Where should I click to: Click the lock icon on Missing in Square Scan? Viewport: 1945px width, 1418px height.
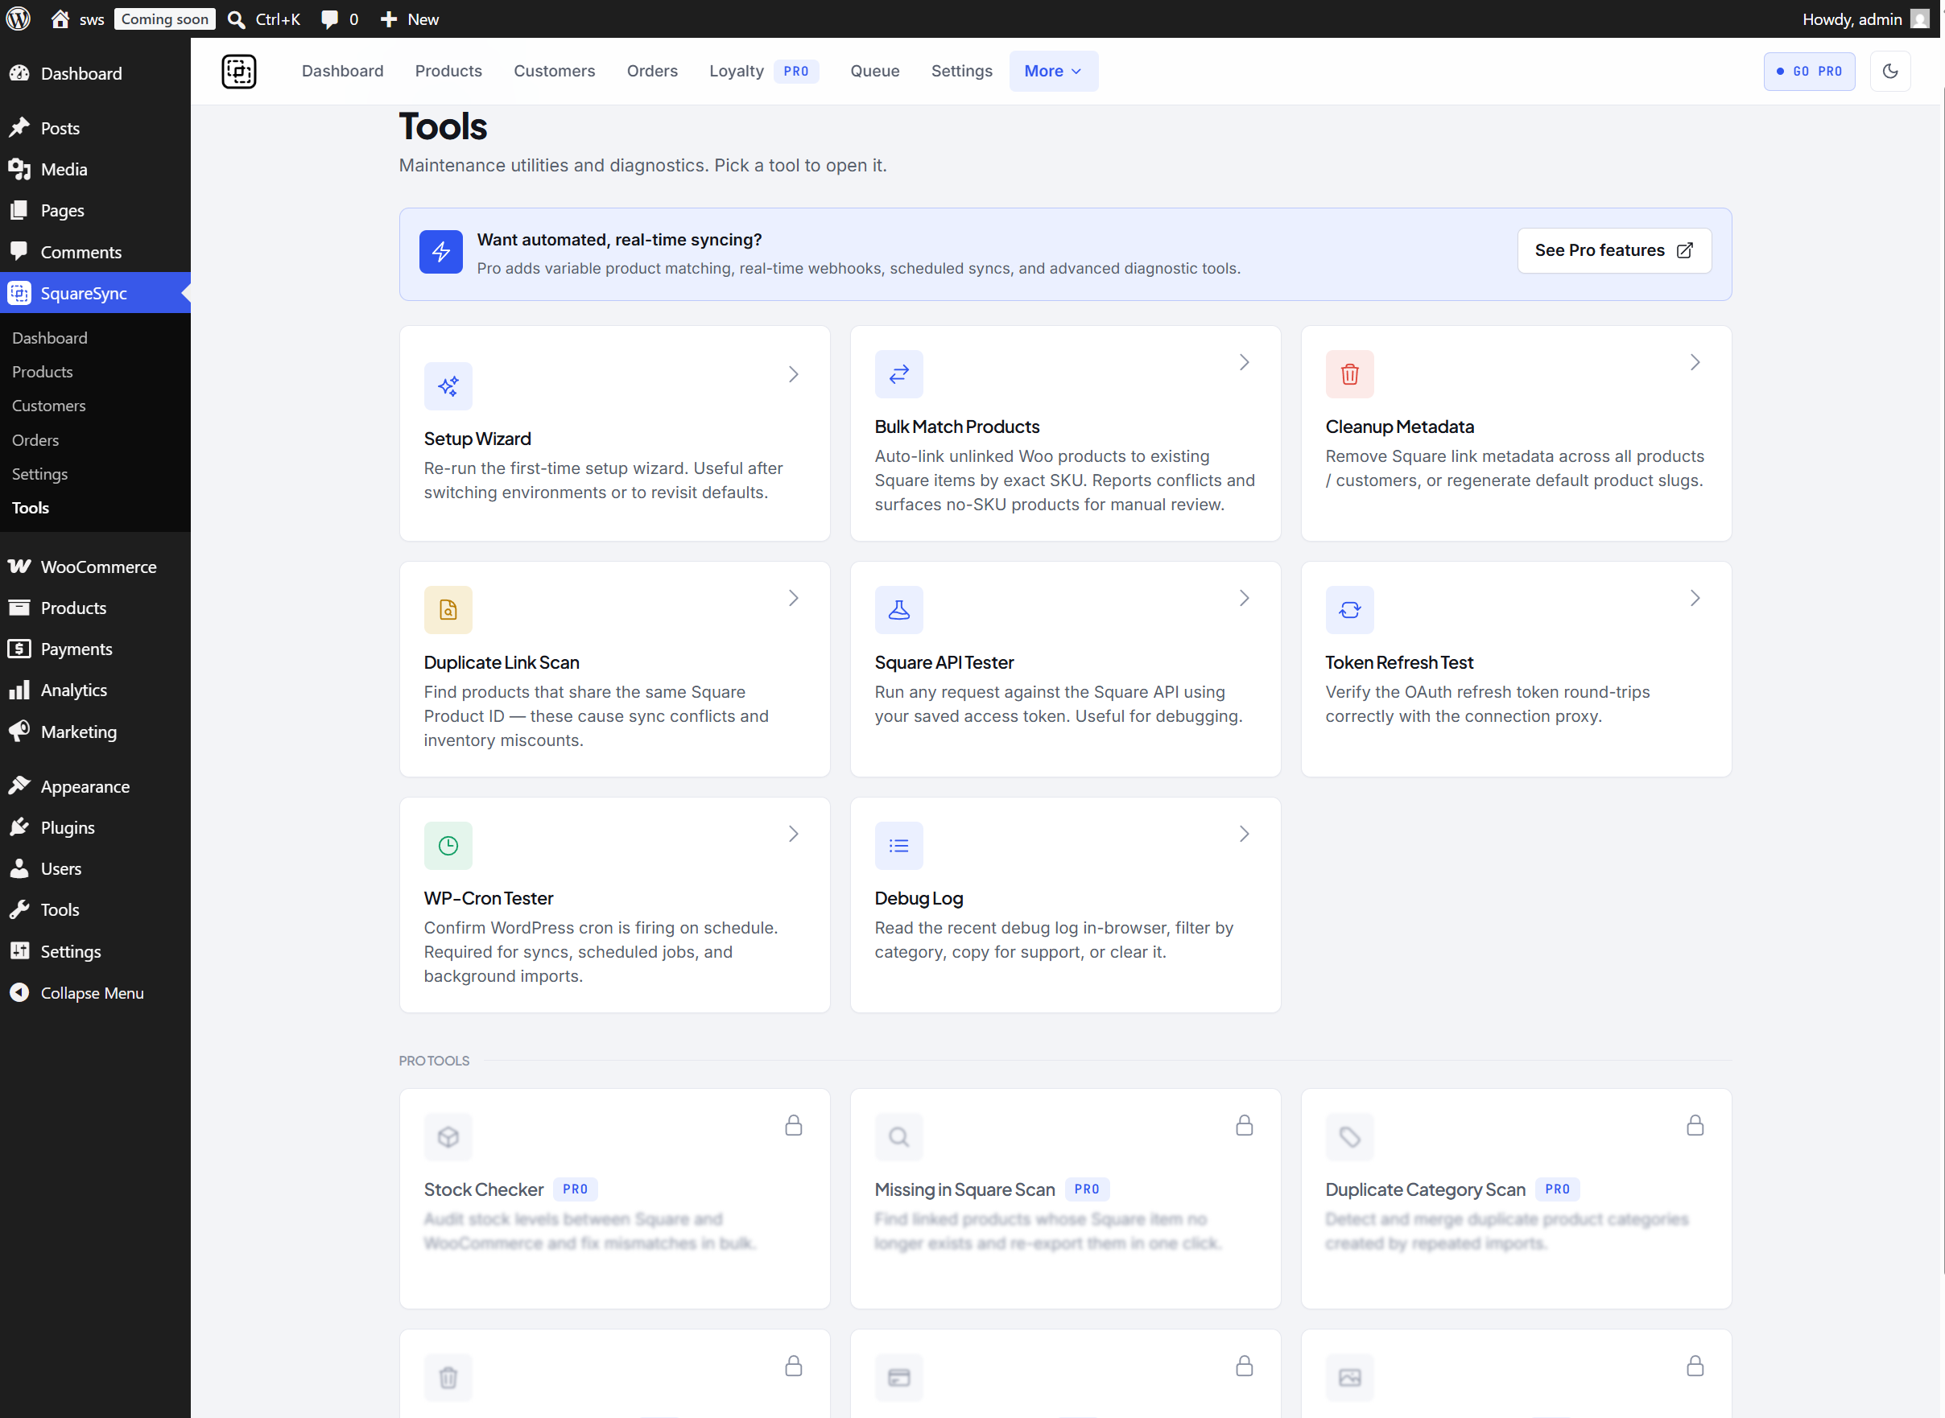click(1245, 1125)
